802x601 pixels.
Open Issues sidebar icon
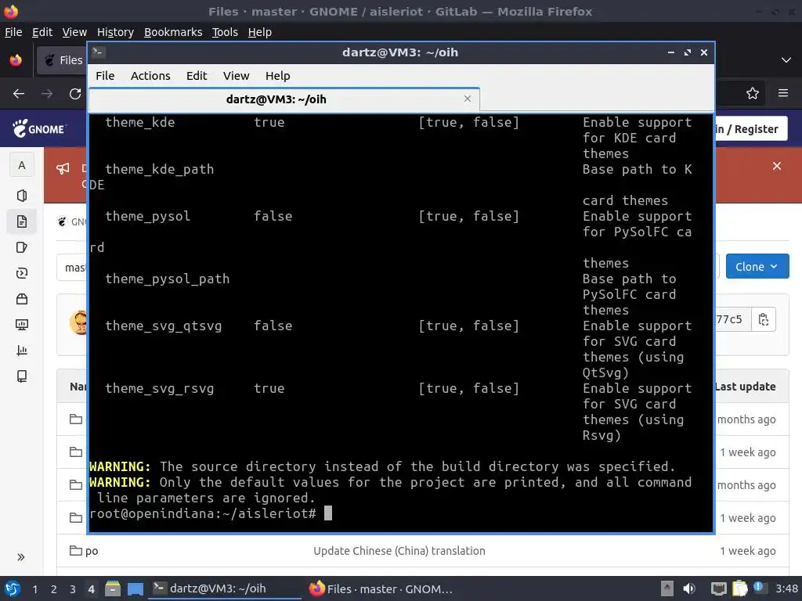[21, 247]
